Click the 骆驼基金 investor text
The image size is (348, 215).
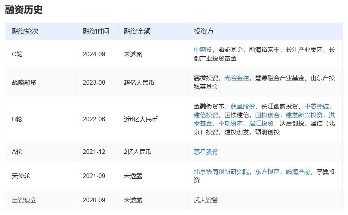coord(230,50)
